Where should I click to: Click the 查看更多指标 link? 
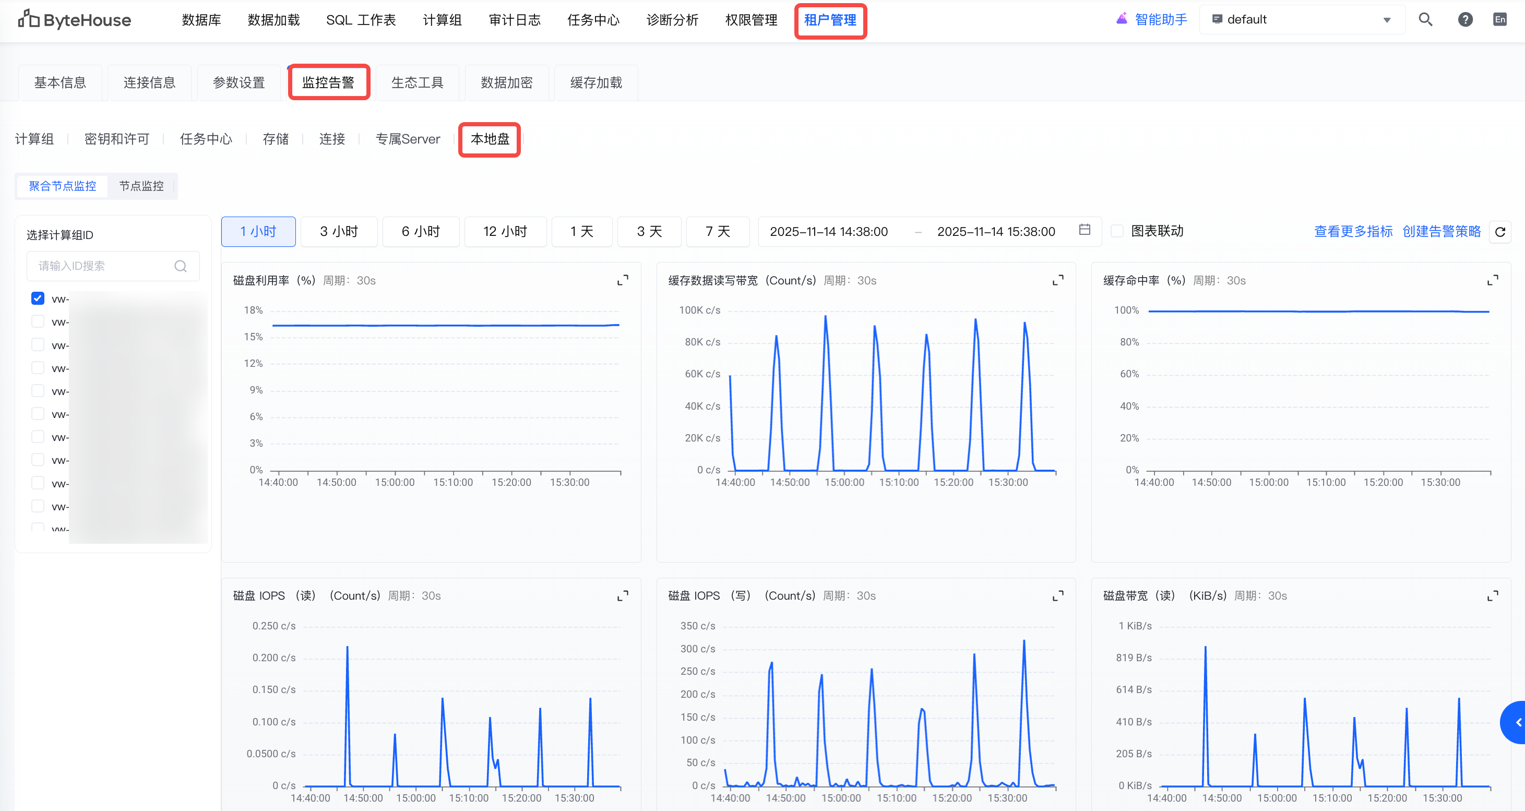click(x=1353, y=232)
